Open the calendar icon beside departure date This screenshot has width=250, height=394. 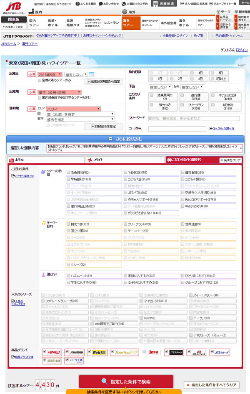(92, 74)
